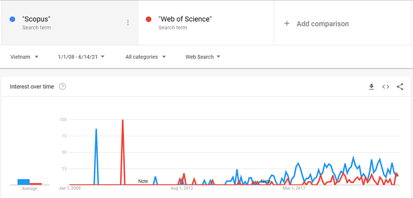This screenshot has width=413, height=198.
Task: Open the help icon beside Interest over time
Action: pyautogui.click(x=62, y=86)
